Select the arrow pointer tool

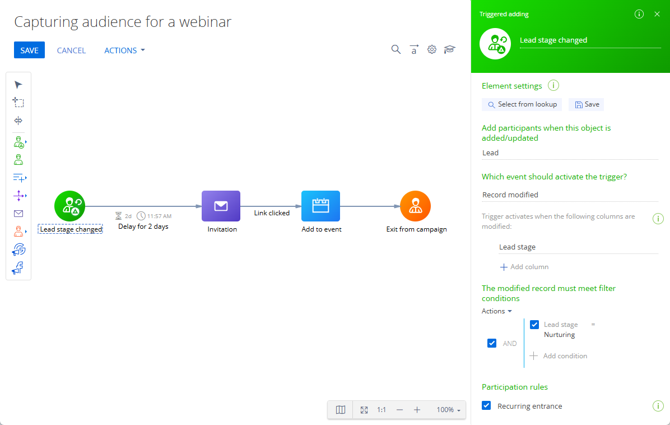coord(18,85)
